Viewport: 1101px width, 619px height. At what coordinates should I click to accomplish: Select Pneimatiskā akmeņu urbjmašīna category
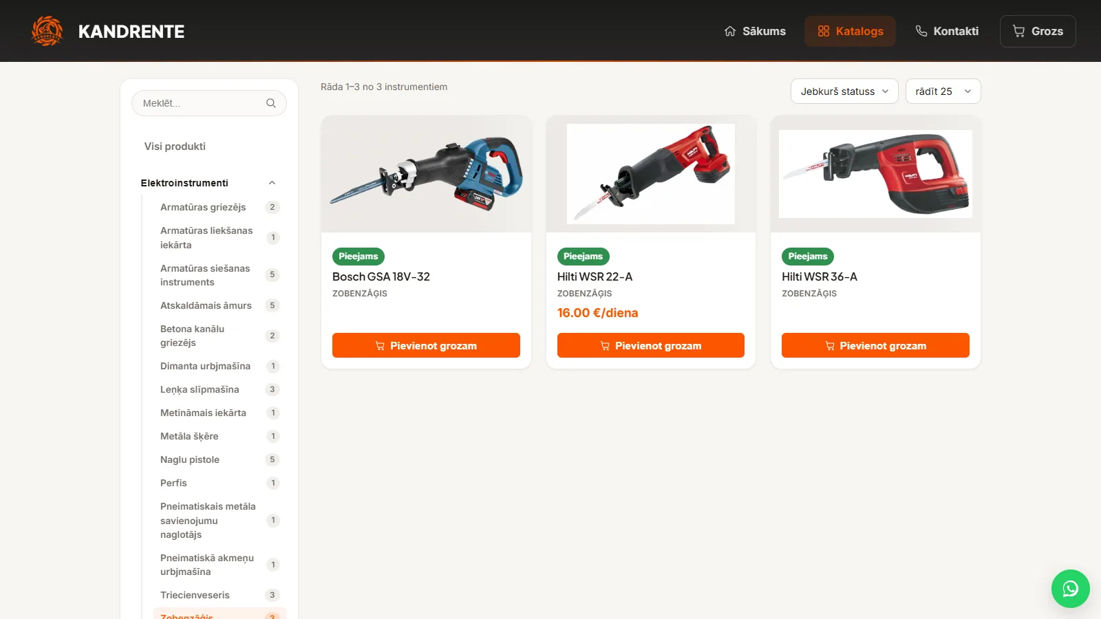click(x=220, y=565)
